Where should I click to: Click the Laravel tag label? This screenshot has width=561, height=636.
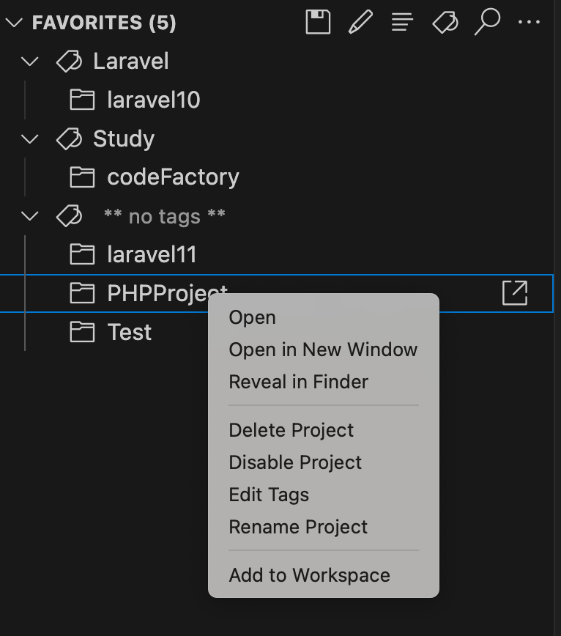pyautogui.click(x=131, y=62)
